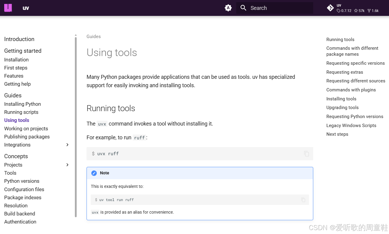Click the 1.6k forks count

(373, 11)
